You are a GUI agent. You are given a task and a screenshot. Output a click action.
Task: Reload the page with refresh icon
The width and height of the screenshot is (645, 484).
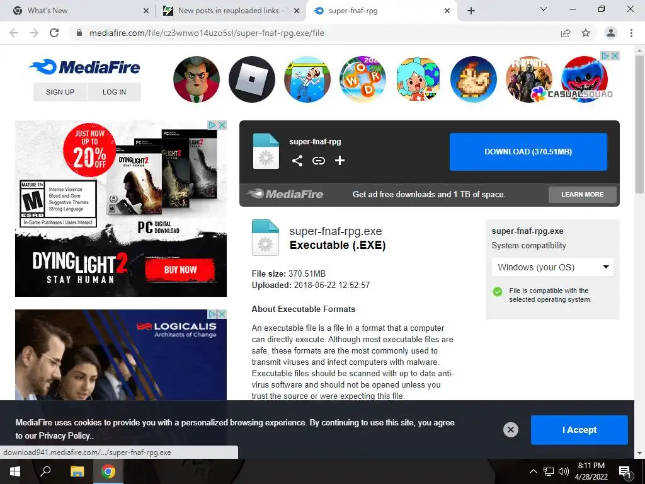[54, 33]
